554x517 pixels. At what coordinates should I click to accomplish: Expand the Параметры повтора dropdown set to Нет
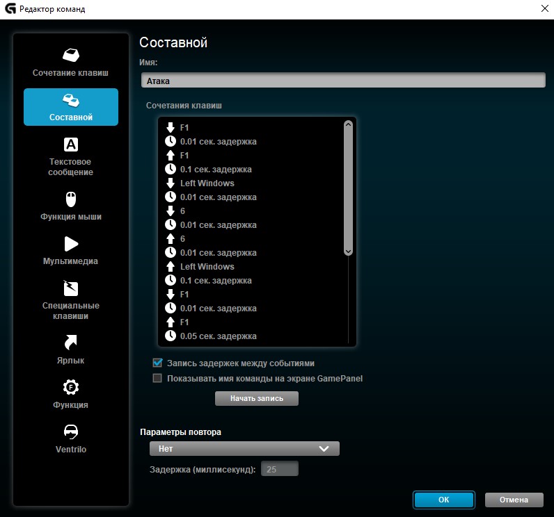coord(244,449)
